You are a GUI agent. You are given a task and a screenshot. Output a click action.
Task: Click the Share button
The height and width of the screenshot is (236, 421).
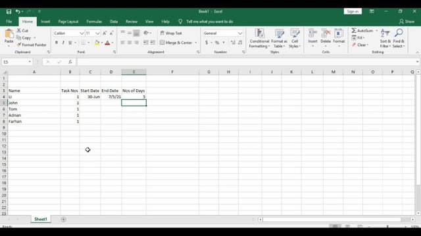407,22
